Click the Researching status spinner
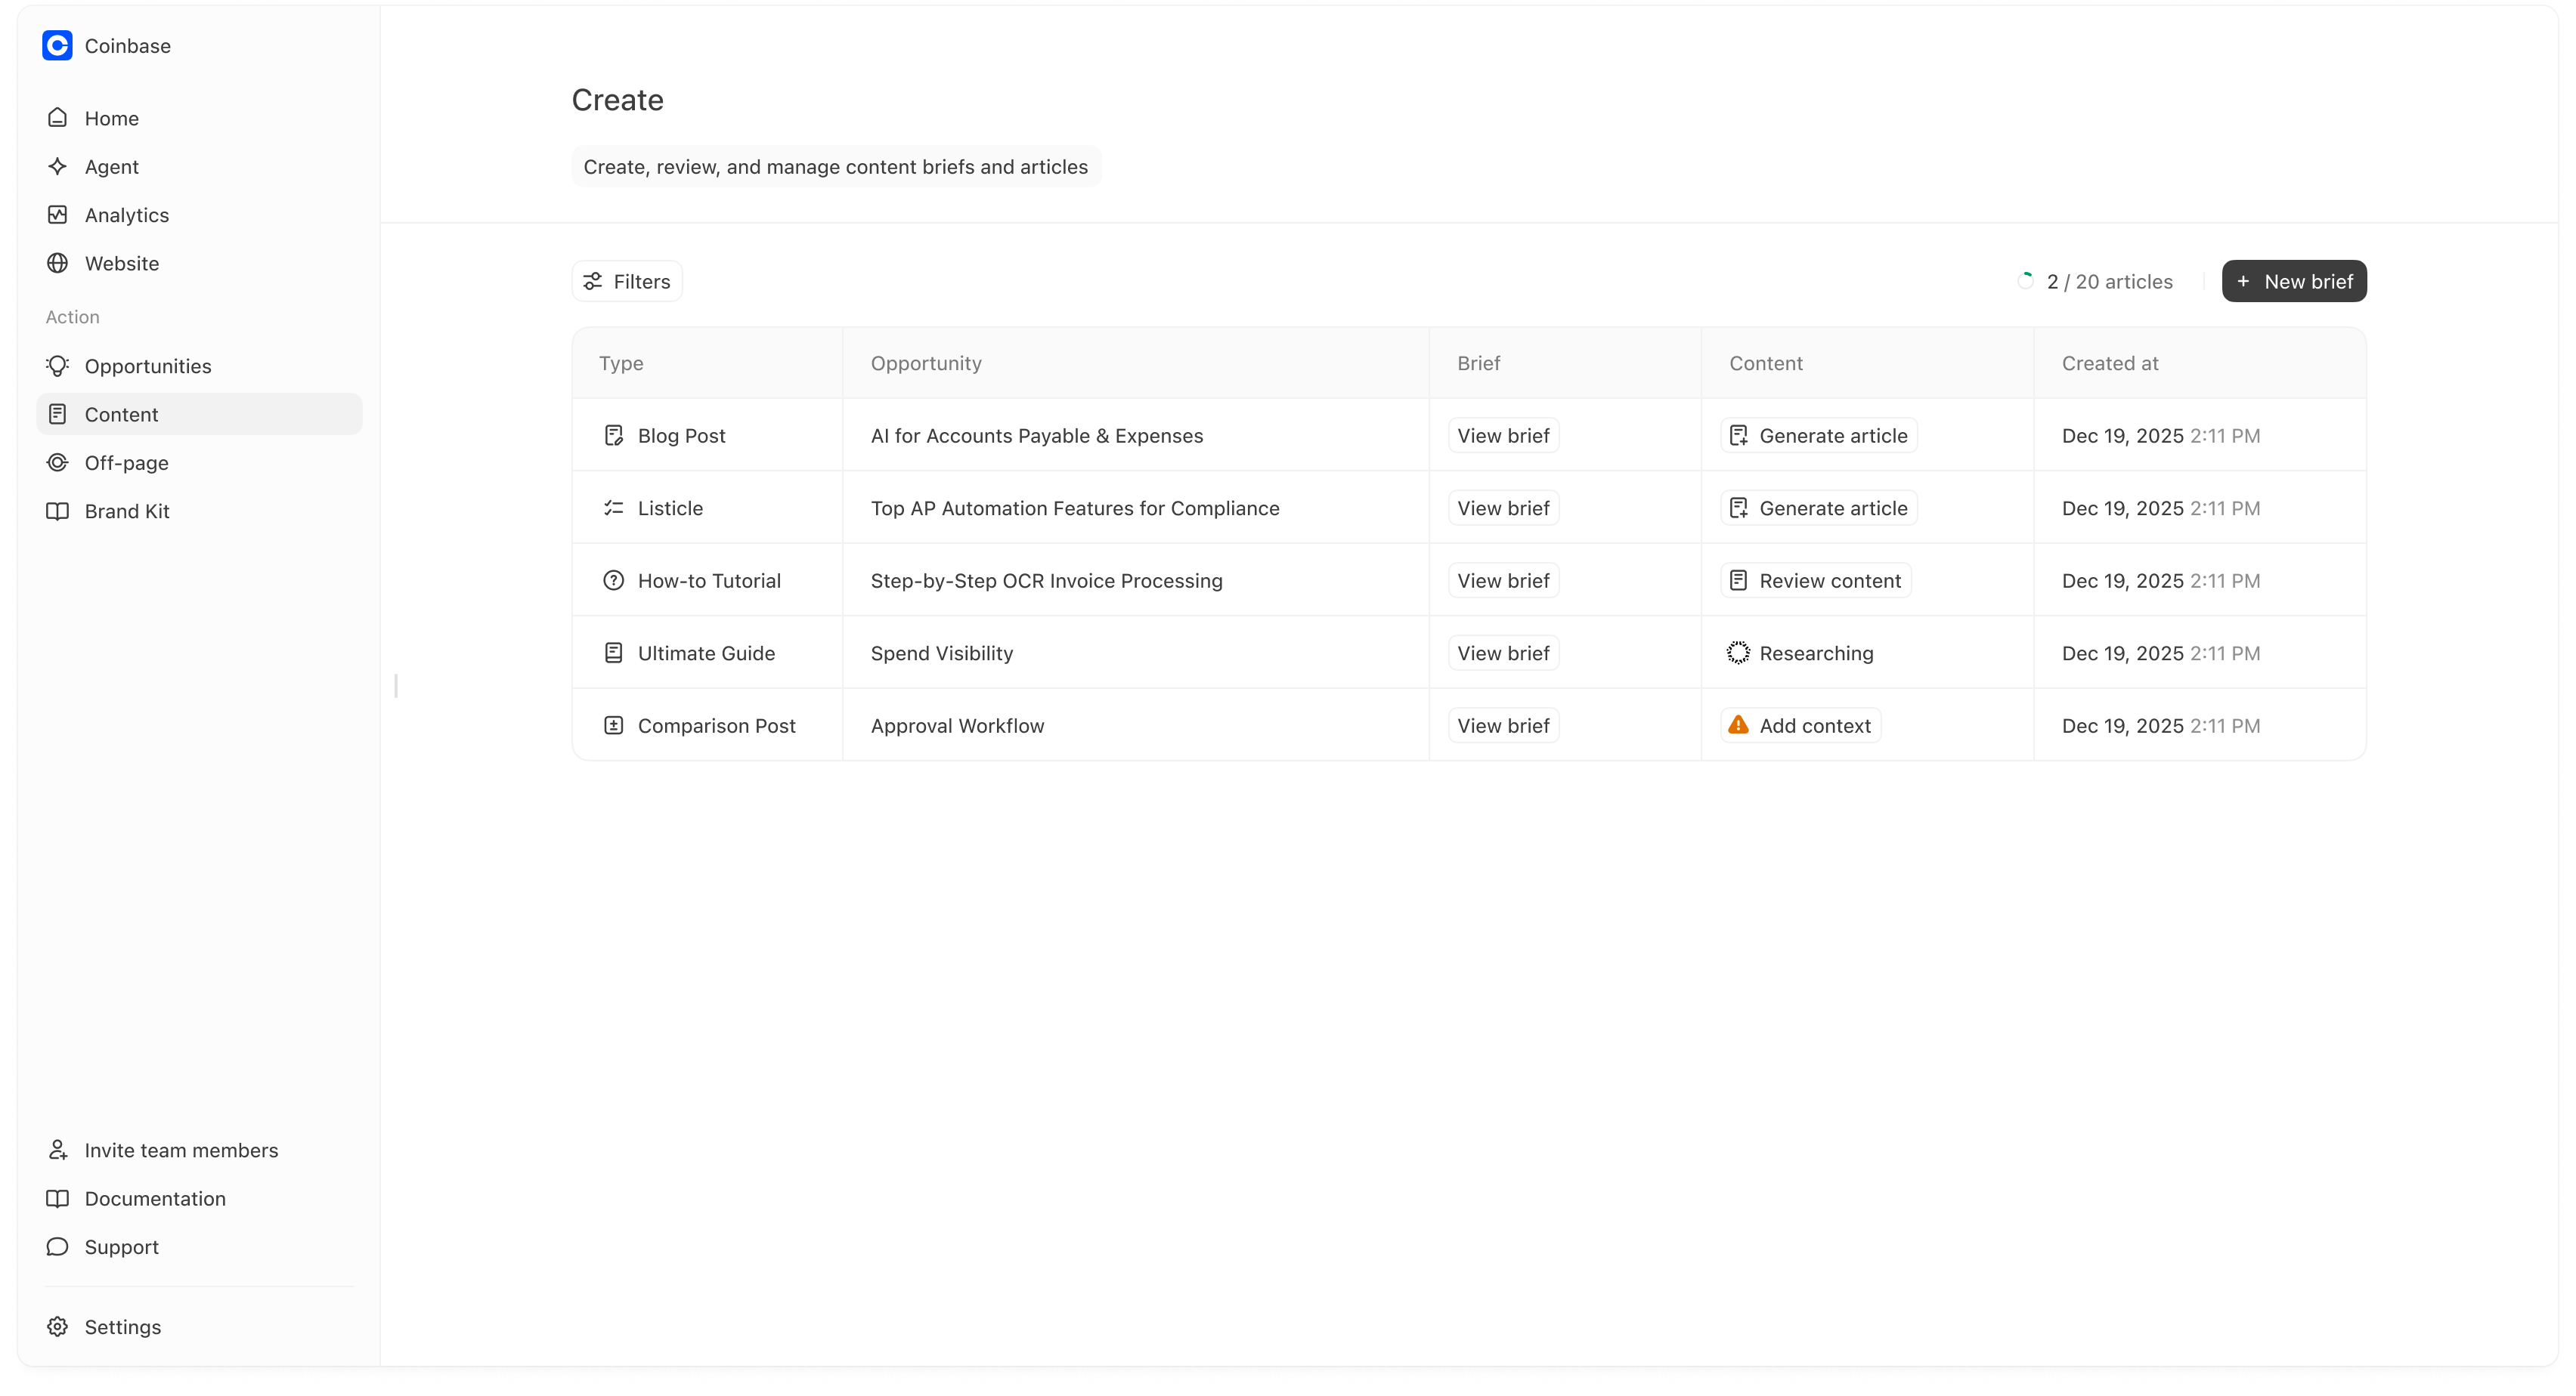This screenshot has width=2576, height=1396. point(1737,653)
